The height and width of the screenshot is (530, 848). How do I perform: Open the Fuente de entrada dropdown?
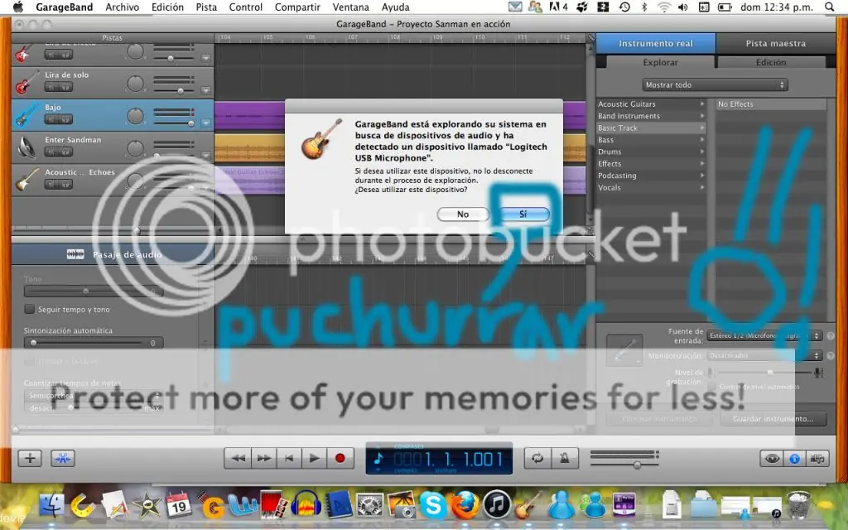point(764,336)
